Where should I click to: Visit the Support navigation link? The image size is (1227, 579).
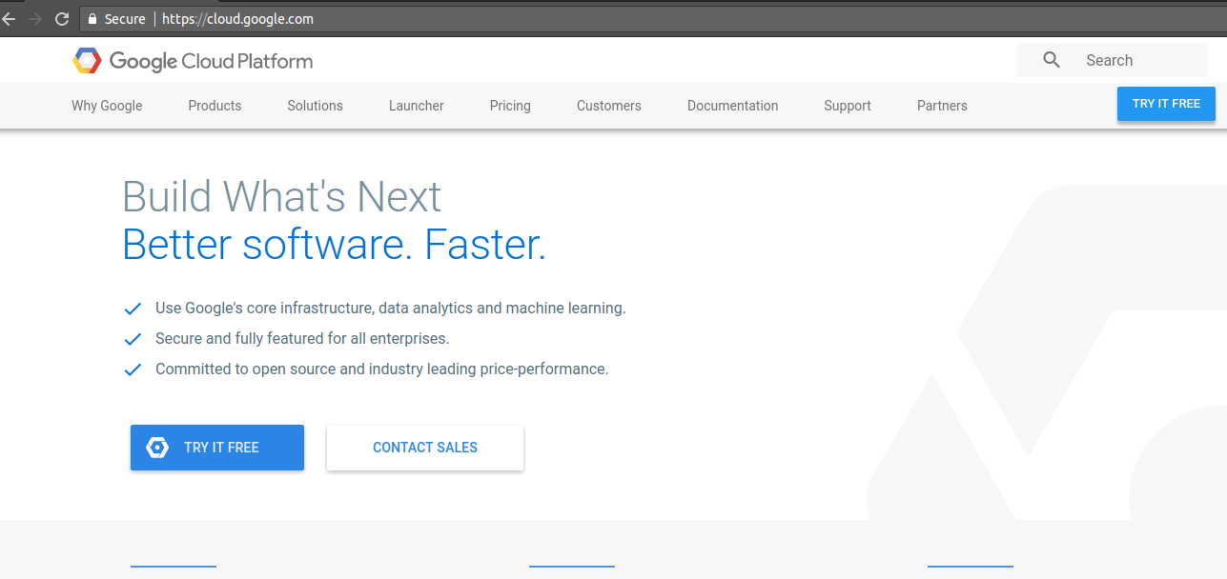pos(848,106)
